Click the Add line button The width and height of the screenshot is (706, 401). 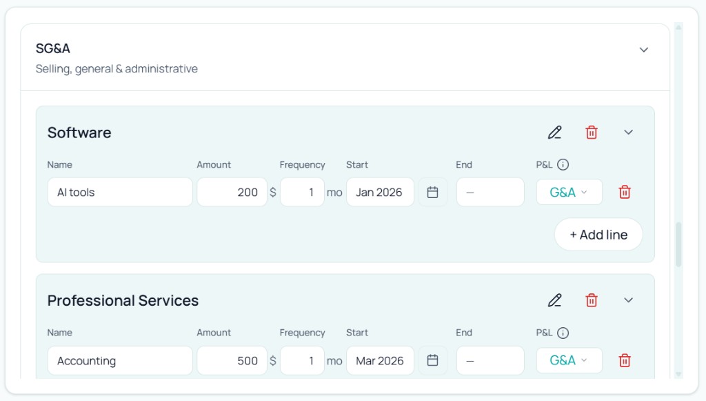[598, 235]
